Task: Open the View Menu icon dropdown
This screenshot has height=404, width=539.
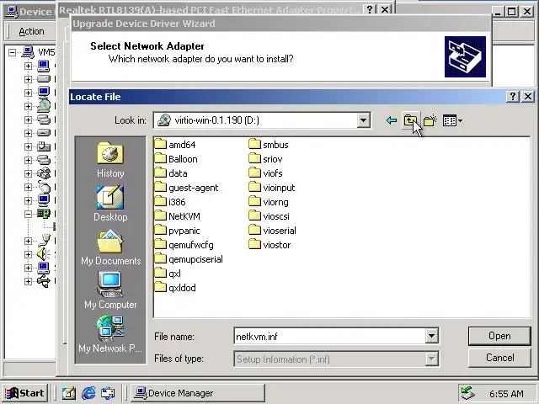Action: click(452, 120)
